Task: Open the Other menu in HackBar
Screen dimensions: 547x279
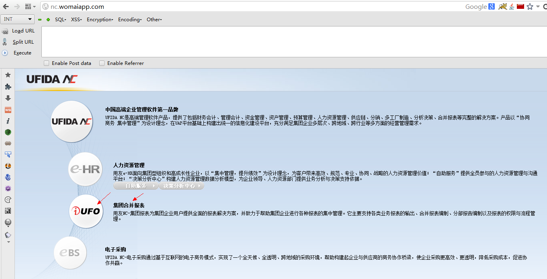Action: click(x=154, y=20)
